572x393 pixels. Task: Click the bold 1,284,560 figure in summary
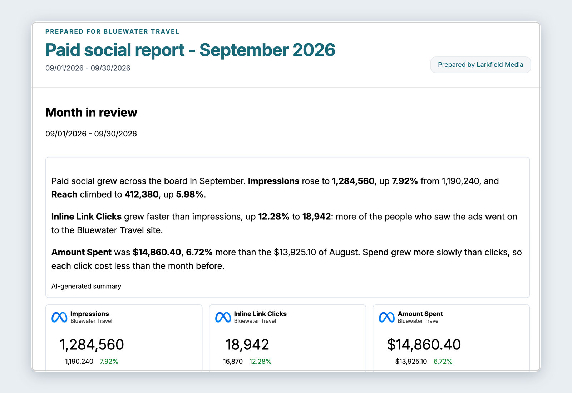click(353, 181)
